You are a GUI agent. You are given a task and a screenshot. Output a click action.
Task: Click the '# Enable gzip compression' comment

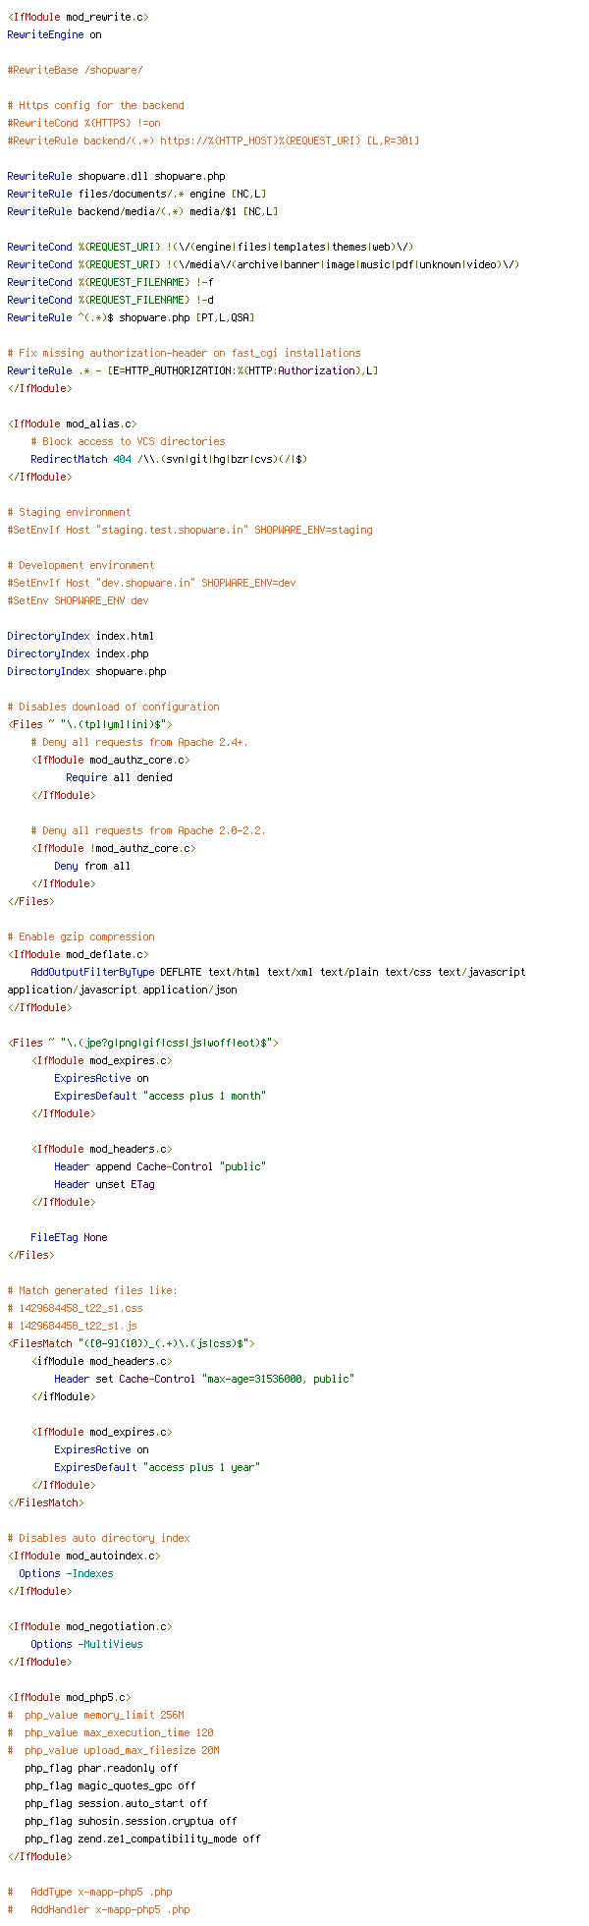click(x=80, y=936)
